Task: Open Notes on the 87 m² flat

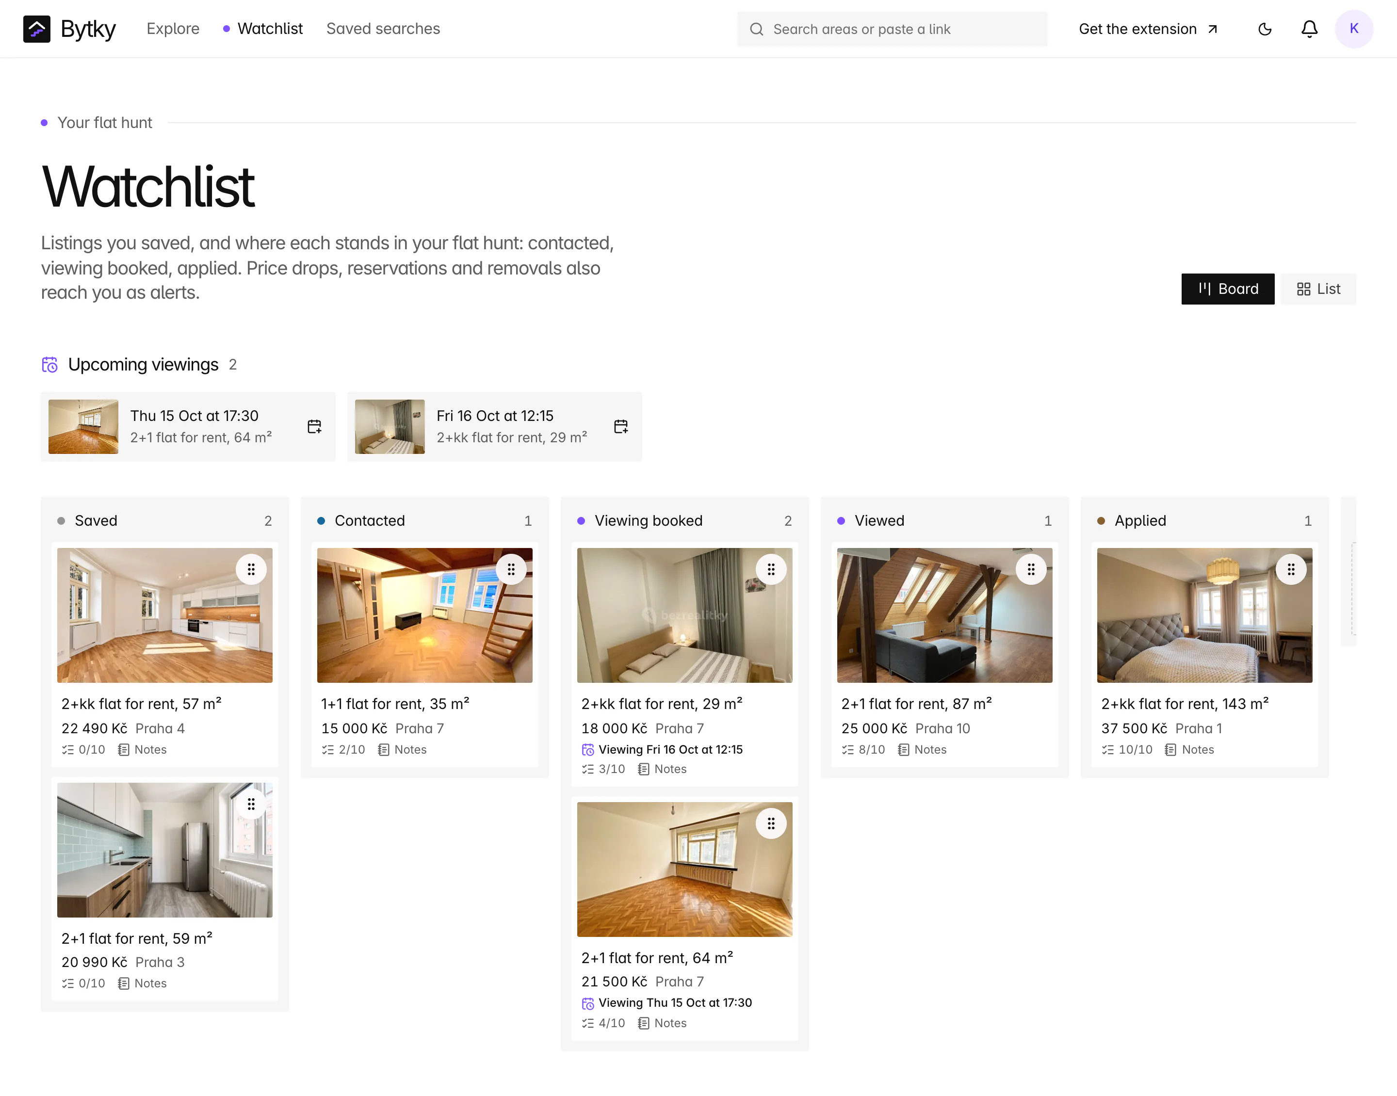Action: (x=922, y=749)
